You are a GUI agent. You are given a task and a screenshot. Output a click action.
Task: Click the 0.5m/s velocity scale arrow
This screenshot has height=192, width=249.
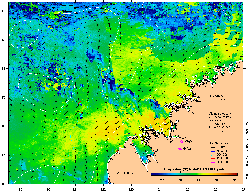coord(219,131)
